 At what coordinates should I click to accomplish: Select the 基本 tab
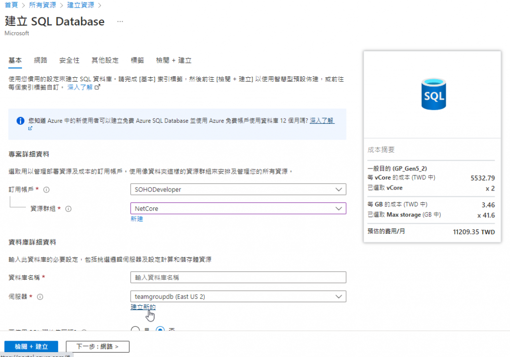tap(15, 60)
